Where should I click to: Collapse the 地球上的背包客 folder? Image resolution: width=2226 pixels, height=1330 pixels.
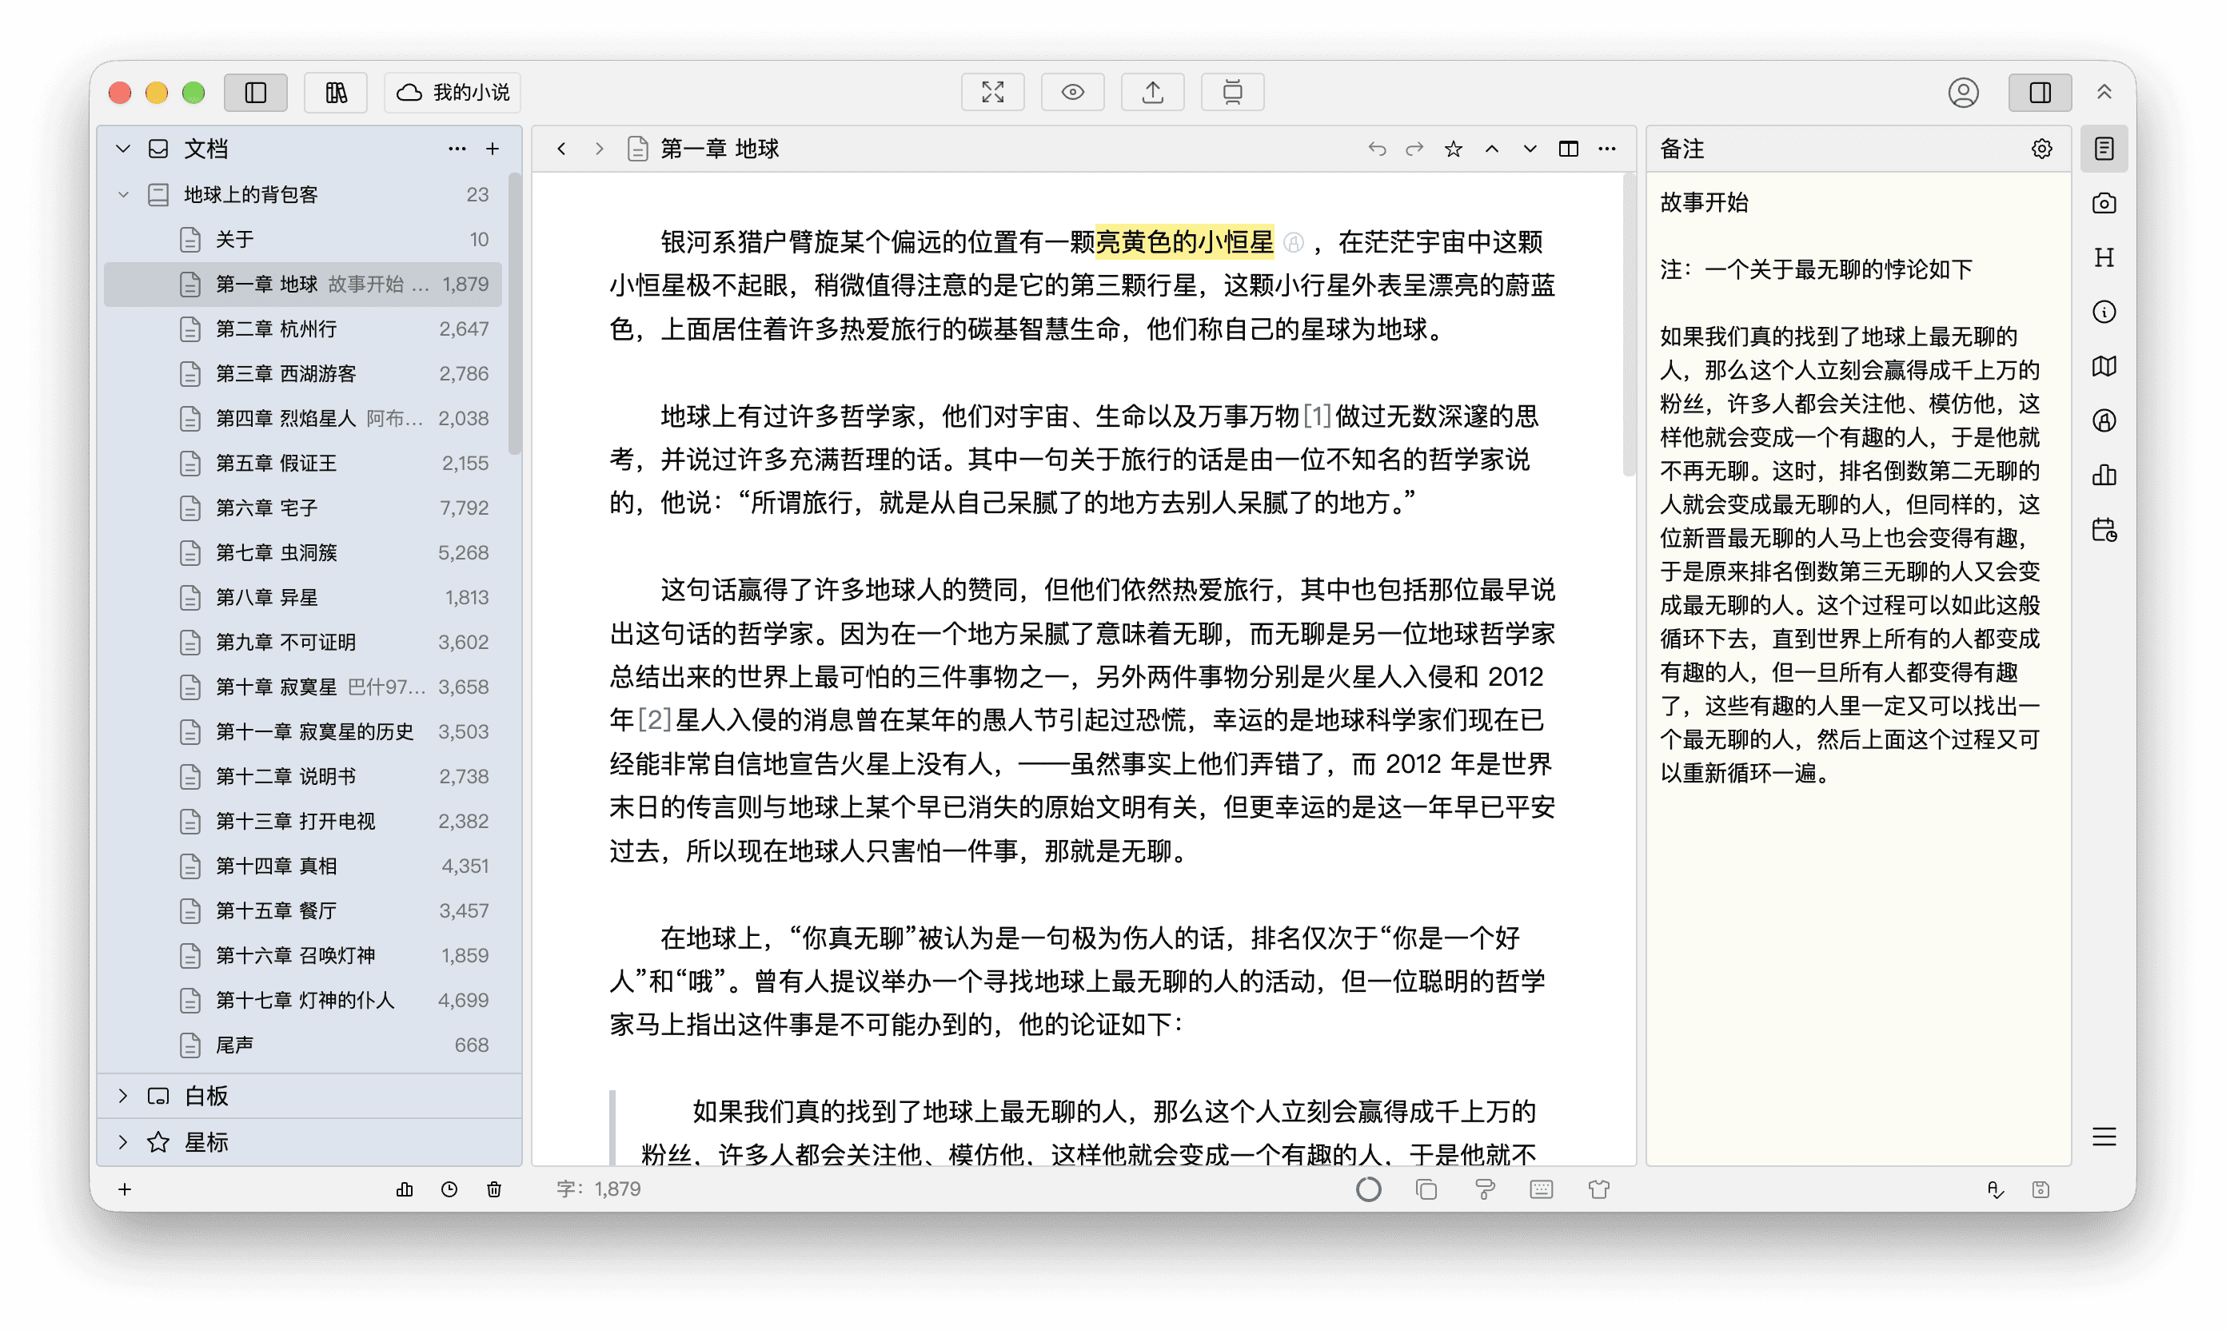pos(123,194)
